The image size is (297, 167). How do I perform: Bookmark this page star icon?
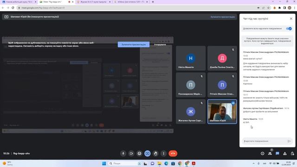click(x=268, y=8)
